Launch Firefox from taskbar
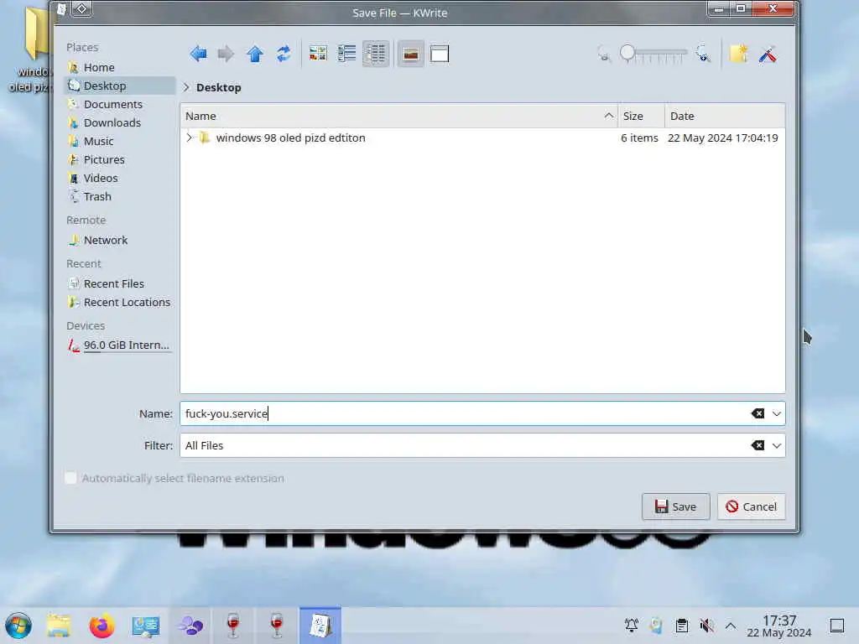 tap(102, 626)
